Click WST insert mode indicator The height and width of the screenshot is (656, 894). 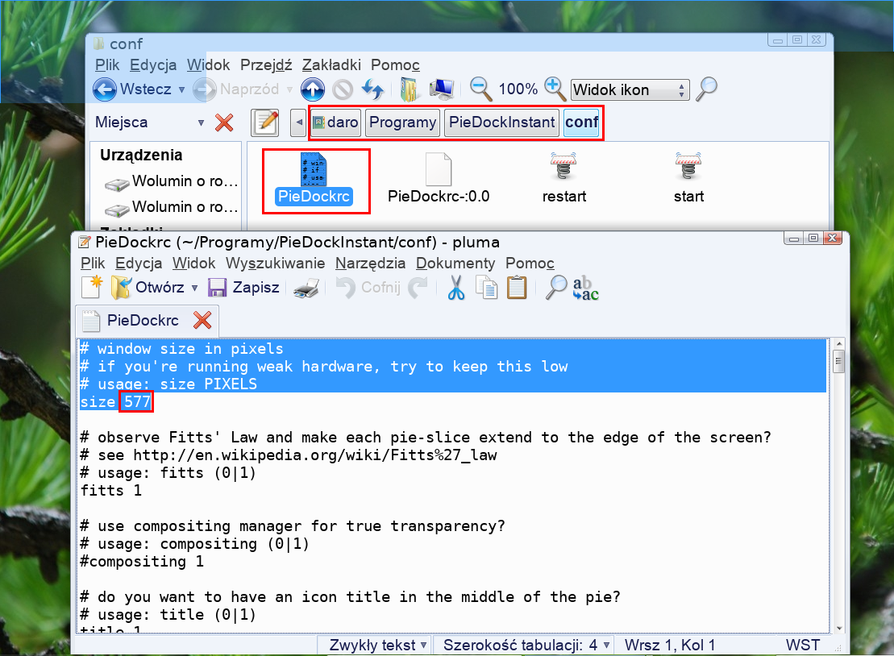click(802, 646)
